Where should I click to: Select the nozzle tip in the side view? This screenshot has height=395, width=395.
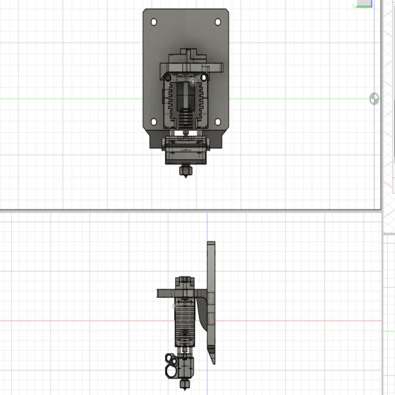[x=185, y=385]
